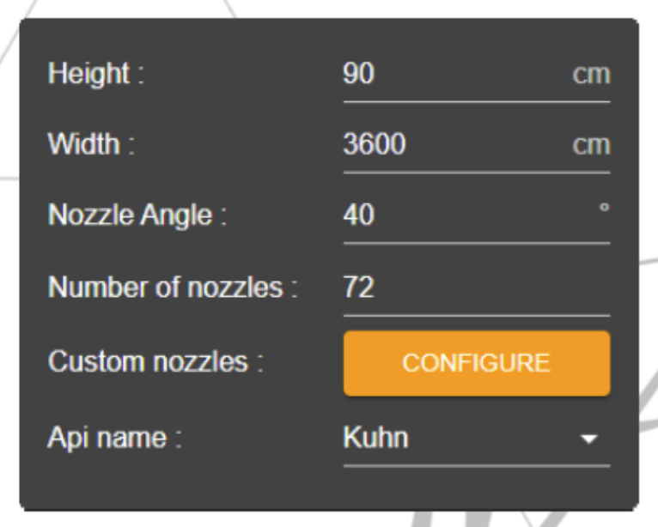Click the 72 value for nozzle count

tap(359, 287)
